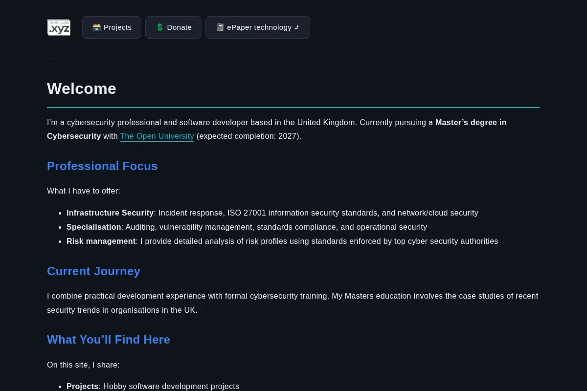Click the Infrastructure Security list item

click(272, 213)
